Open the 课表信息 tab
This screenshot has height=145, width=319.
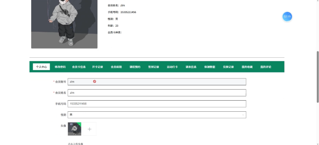coord(191,67)
